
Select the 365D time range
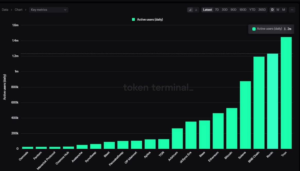click(x=262, y=10)
